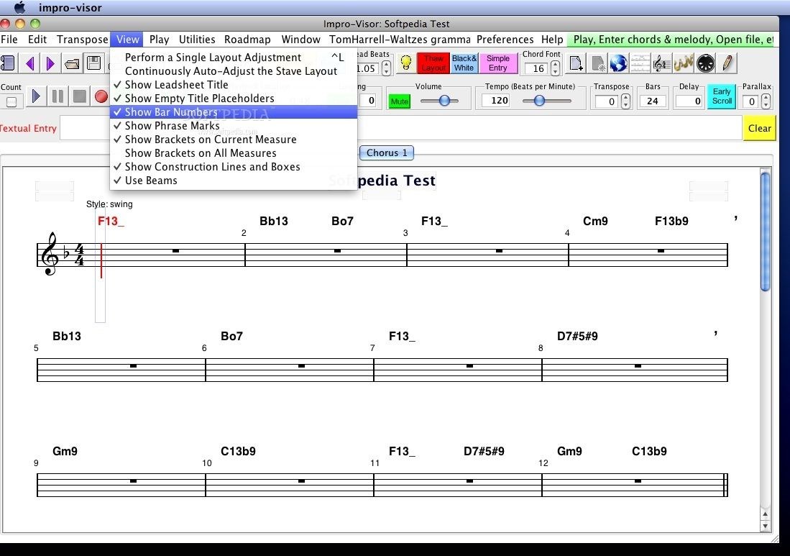Adjust the Parallax stepper
Image resolution: width=790 pixels, height=556 pixels.
pyautogui.click(x=766, y=101)
